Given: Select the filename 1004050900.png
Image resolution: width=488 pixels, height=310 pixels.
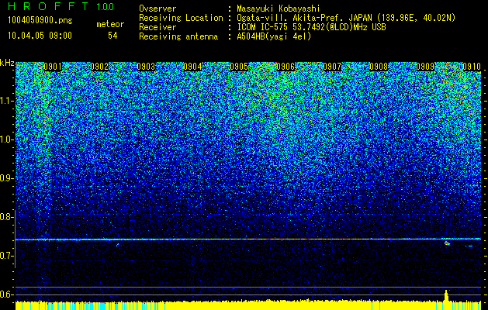Looking at the screenshot, I should click(40, 20).
